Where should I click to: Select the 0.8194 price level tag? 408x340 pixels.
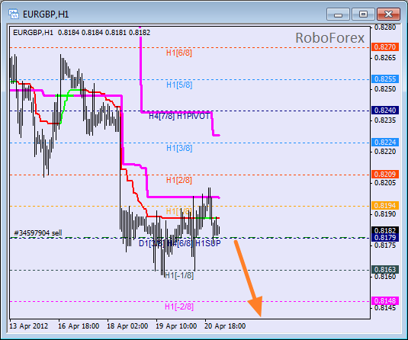coord(385,206)
